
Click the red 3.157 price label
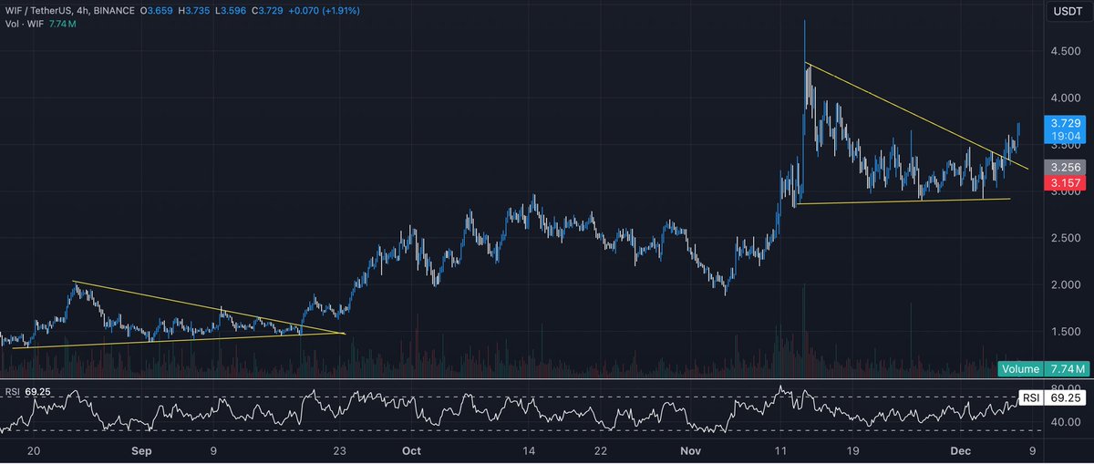[1066, 183]
